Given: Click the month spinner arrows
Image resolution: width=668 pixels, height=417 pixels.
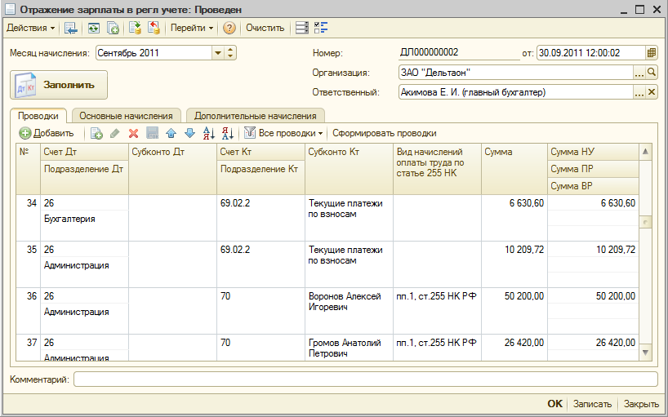Looking at the screenshot, I should [230, 53].
